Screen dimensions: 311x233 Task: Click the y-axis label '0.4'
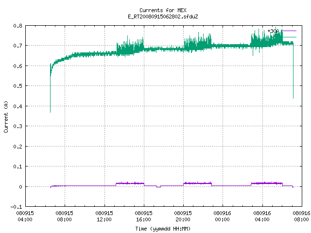click(x=17, y=106)
